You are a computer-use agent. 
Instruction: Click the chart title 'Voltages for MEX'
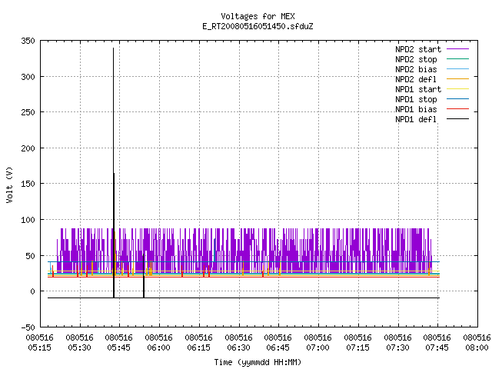point(258,16)
